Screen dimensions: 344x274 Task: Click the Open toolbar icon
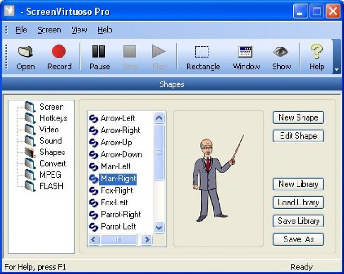click(26, 52)
